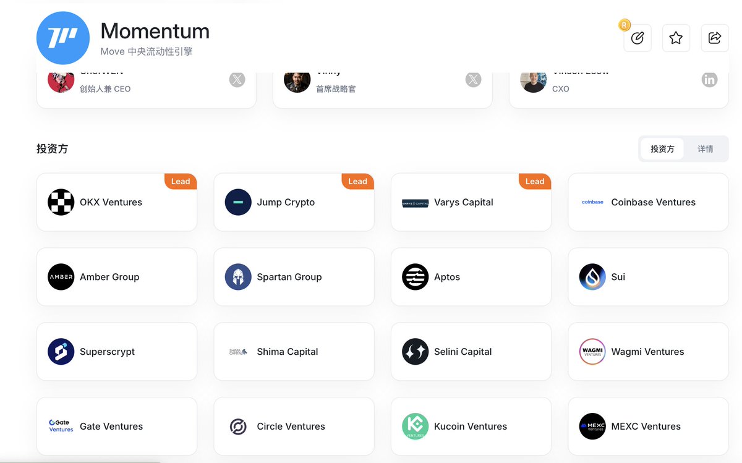Click the 投资方 section heading

coord(52,149)
